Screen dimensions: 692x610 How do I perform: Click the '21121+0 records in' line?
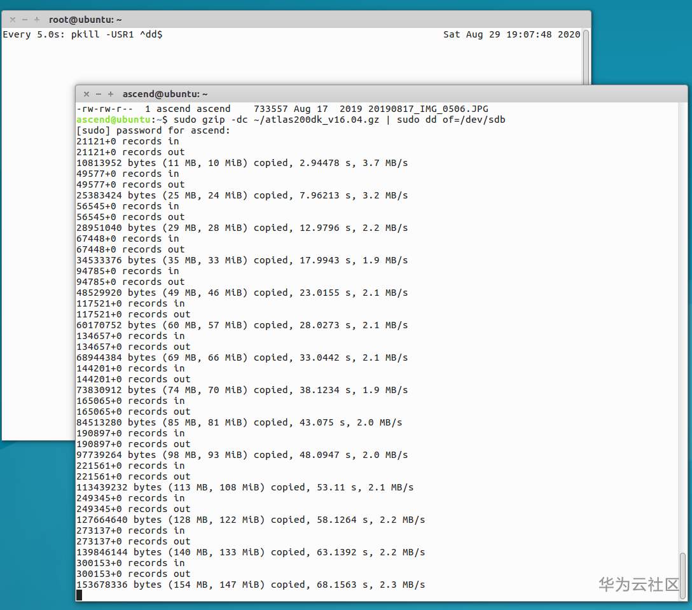[x=128, y=141]
